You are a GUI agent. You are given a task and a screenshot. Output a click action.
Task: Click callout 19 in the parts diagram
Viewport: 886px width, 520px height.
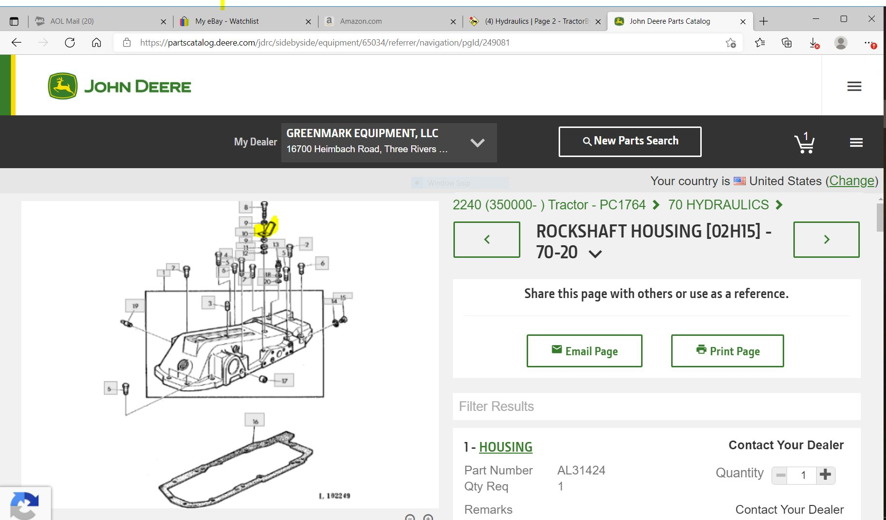click(135, 306)
